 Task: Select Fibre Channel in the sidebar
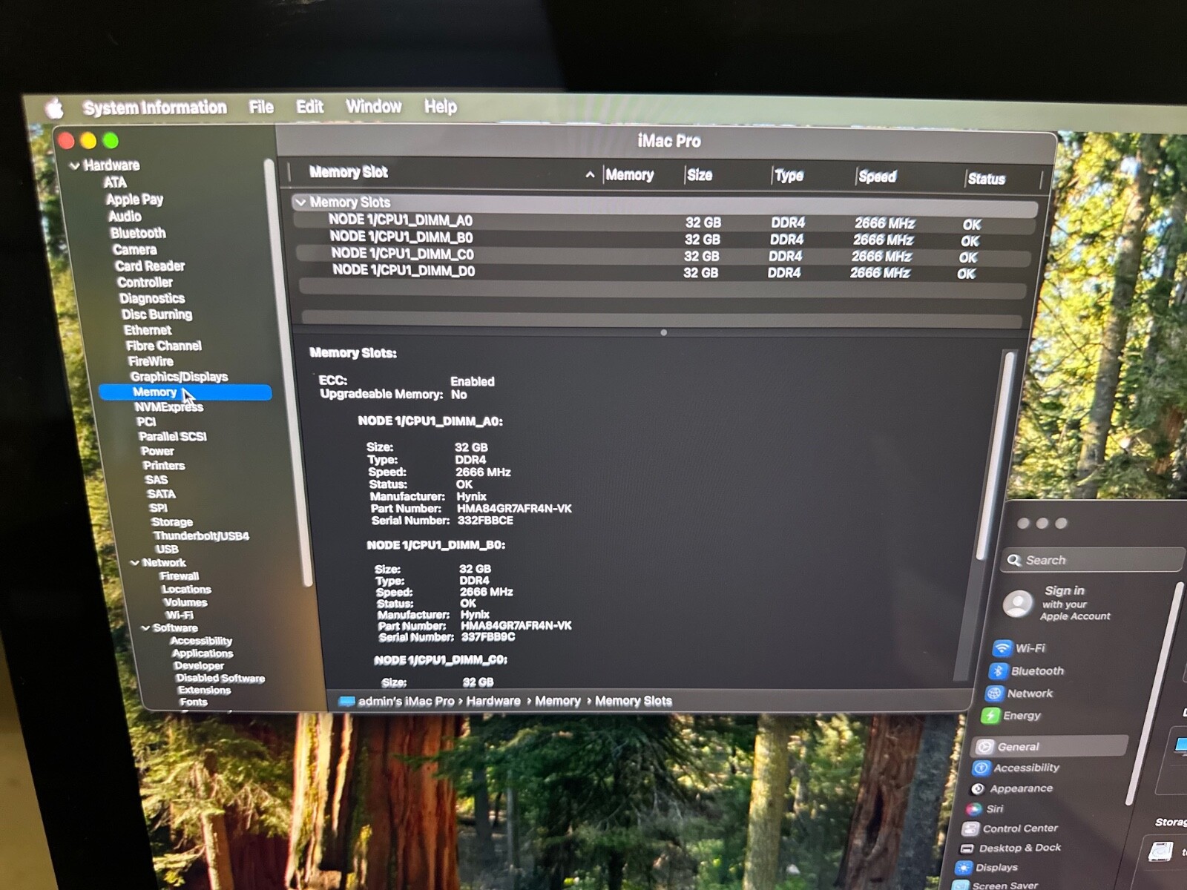(x=164, y=346)
